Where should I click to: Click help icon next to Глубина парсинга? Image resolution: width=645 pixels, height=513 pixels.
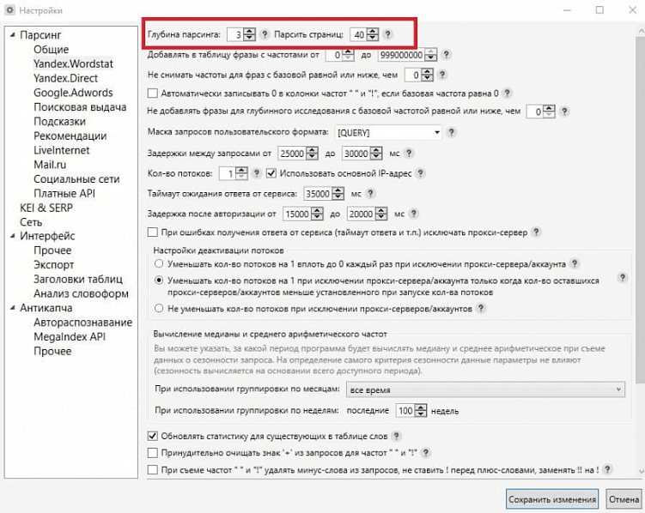tap(265, 34)
